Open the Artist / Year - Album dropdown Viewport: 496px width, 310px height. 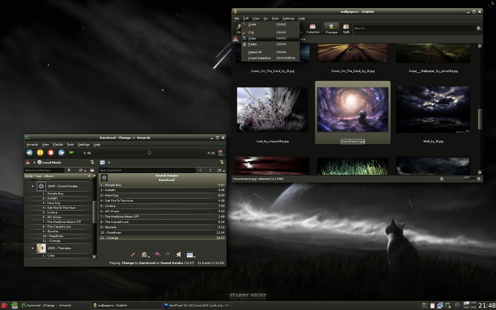[x=58, y=176]
